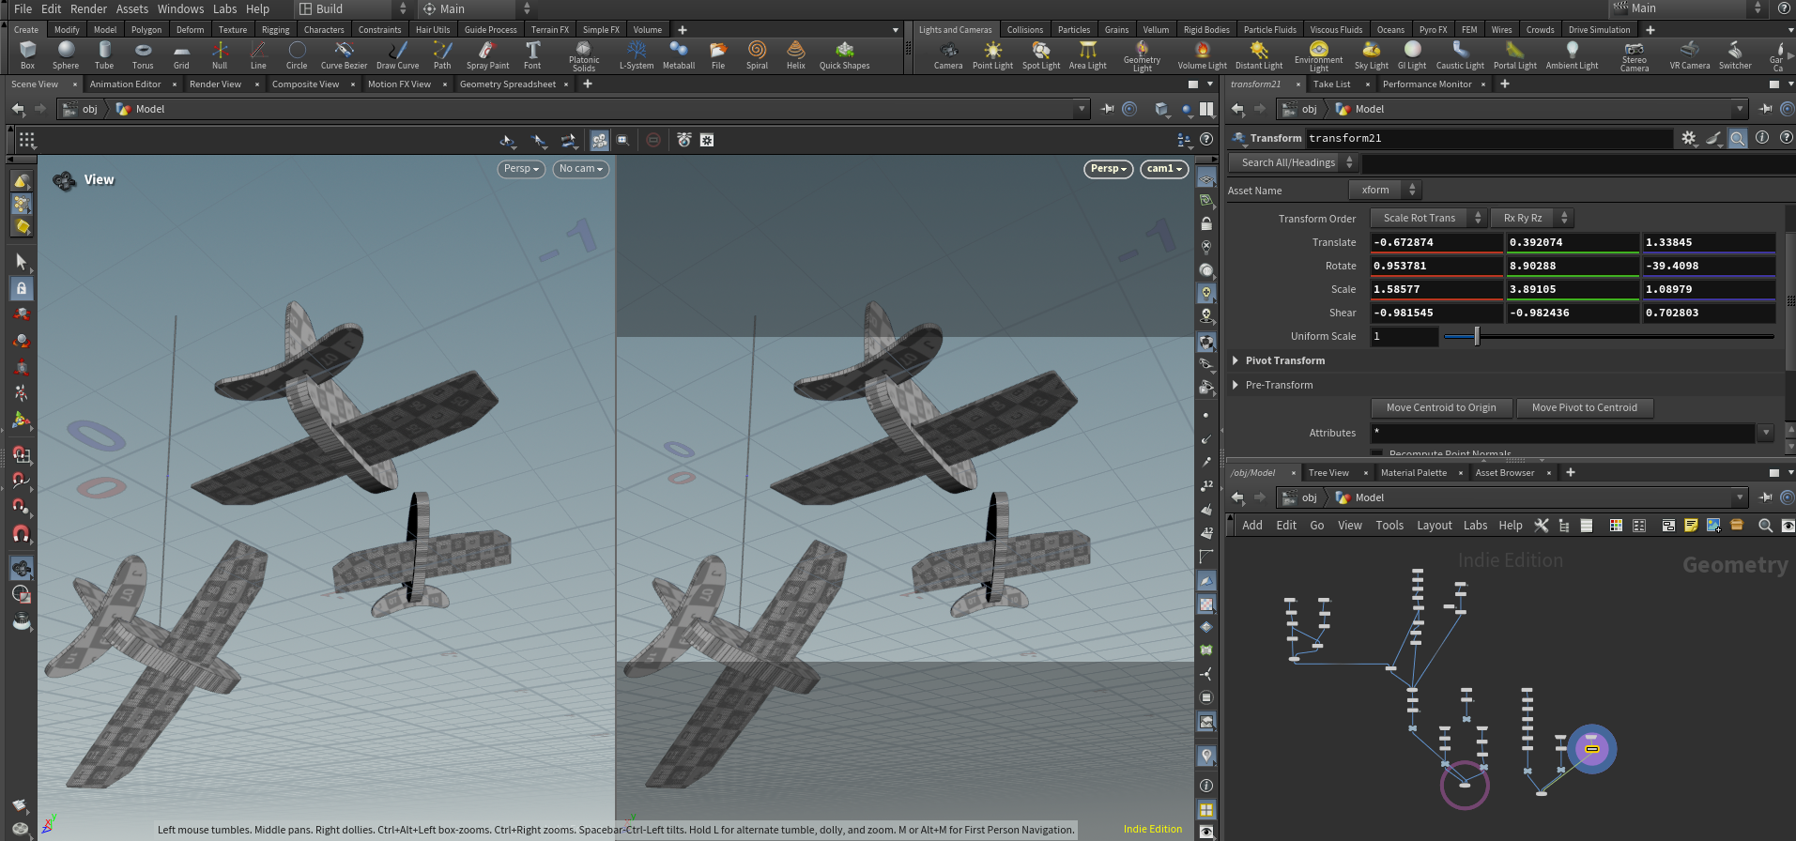Select the L-System shelf tool
This screenshot has height=841, width=1796.
click(x=637, y=55)
